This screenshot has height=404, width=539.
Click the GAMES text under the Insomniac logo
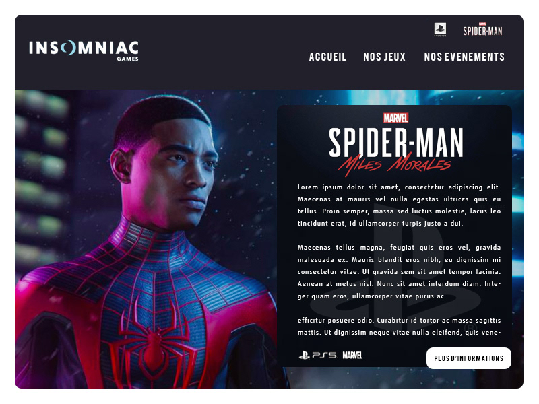(127, 59)
